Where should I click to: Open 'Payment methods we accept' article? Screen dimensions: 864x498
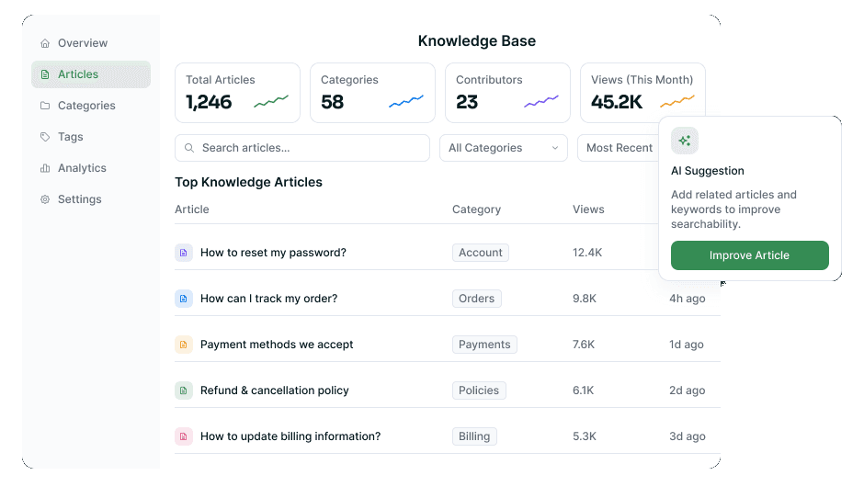(277, 345)
